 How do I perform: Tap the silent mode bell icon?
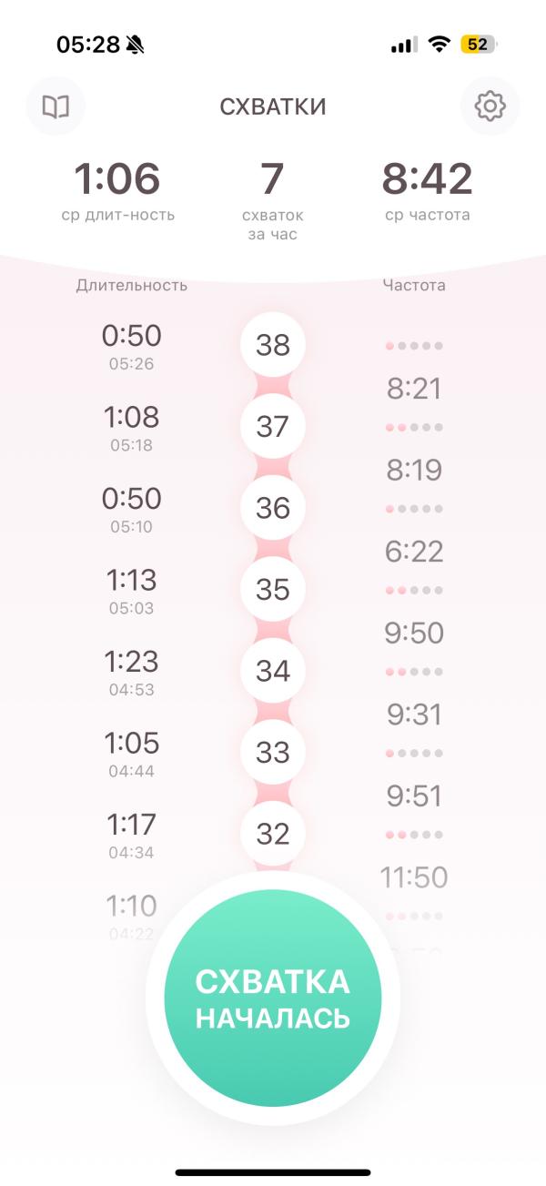[x=136, y=45]
